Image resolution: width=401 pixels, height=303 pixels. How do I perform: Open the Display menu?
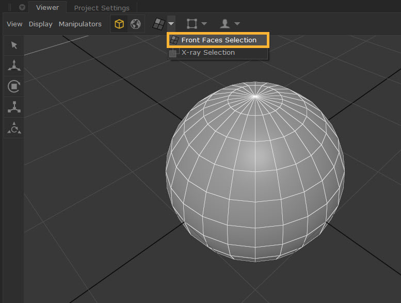click(40, 24)
